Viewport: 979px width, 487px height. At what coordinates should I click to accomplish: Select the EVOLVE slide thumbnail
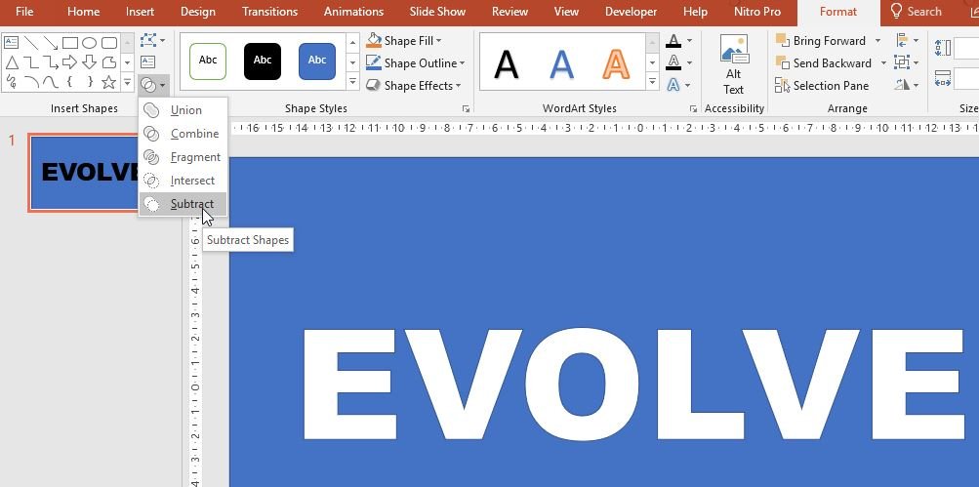coord(84,172)
